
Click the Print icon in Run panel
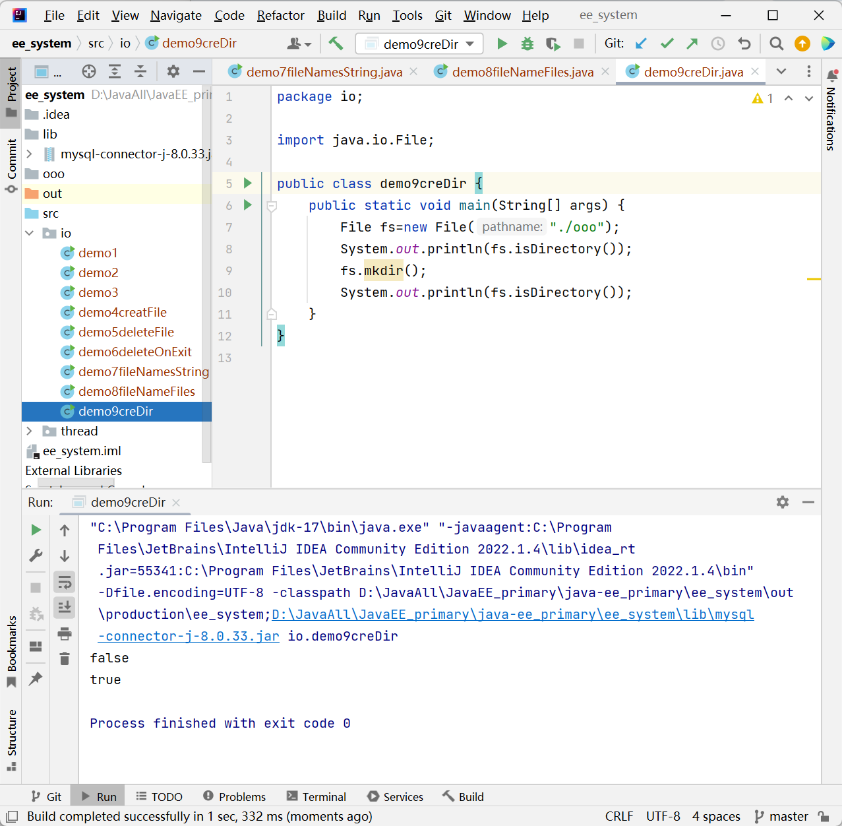coord(65,634)
